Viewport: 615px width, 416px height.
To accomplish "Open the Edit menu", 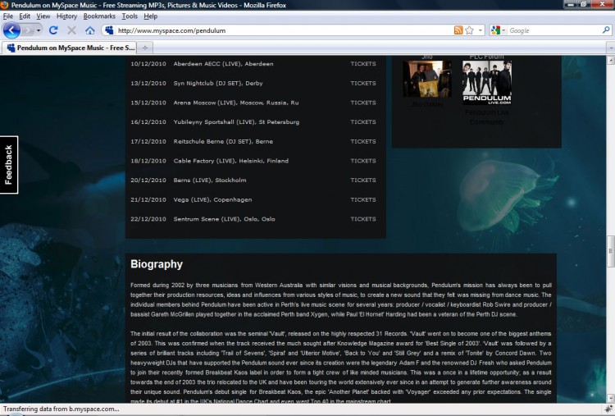I will 25,16.
